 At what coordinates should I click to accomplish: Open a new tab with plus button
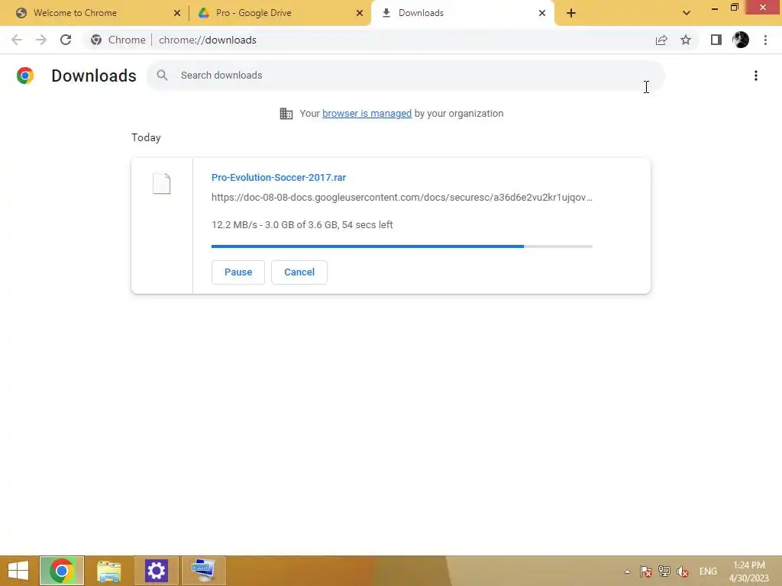pyautogui.click(x=571, y=13)
